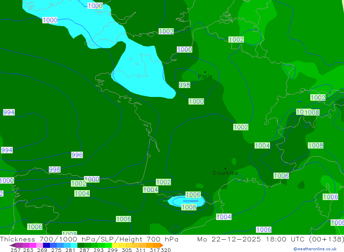Click the Paris location dot marker
This screenshot has height=252, width=344.
tap(205, 72)
